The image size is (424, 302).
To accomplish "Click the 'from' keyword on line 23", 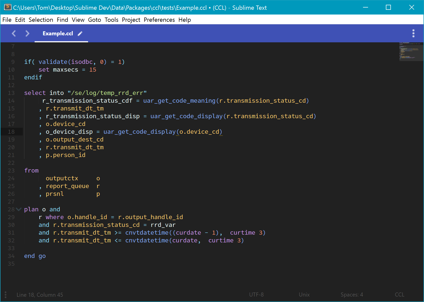I will [x=31, y=171].
